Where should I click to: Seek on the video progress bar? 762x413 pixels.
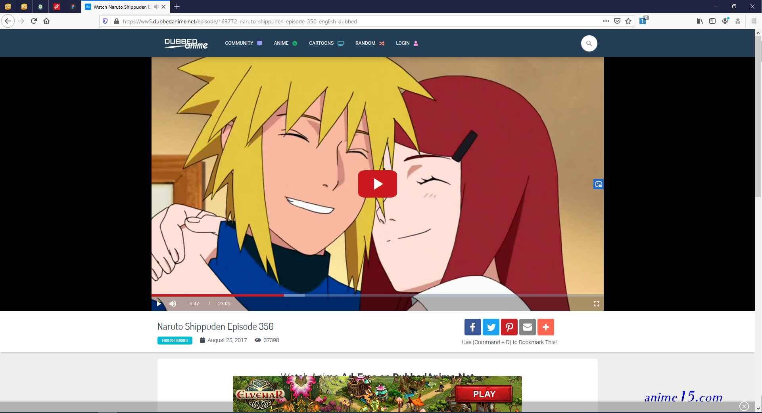[x=378, y=295]
